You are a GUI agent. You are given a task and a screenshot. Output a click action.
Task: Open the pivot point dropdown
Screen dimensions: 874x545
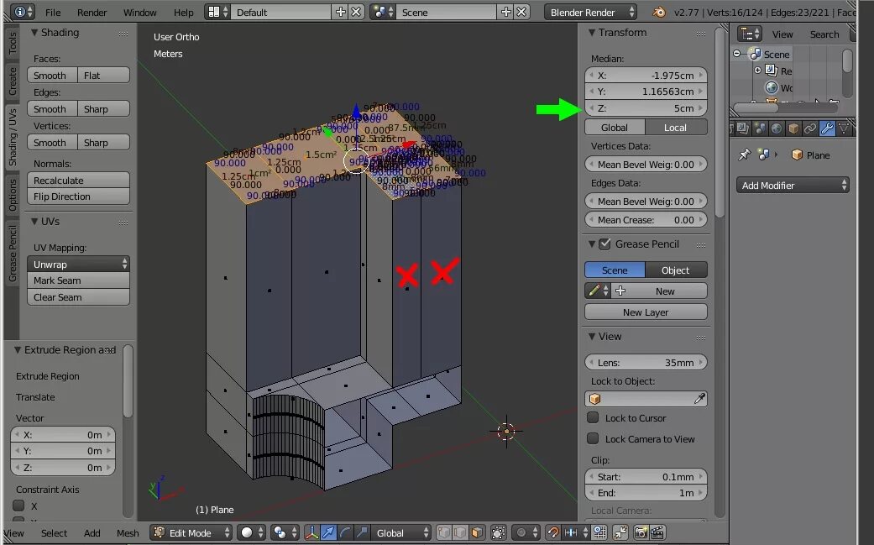285,532
